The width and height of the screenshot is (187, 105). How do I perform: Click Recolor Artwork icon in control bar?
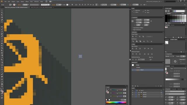pos(72,5)
